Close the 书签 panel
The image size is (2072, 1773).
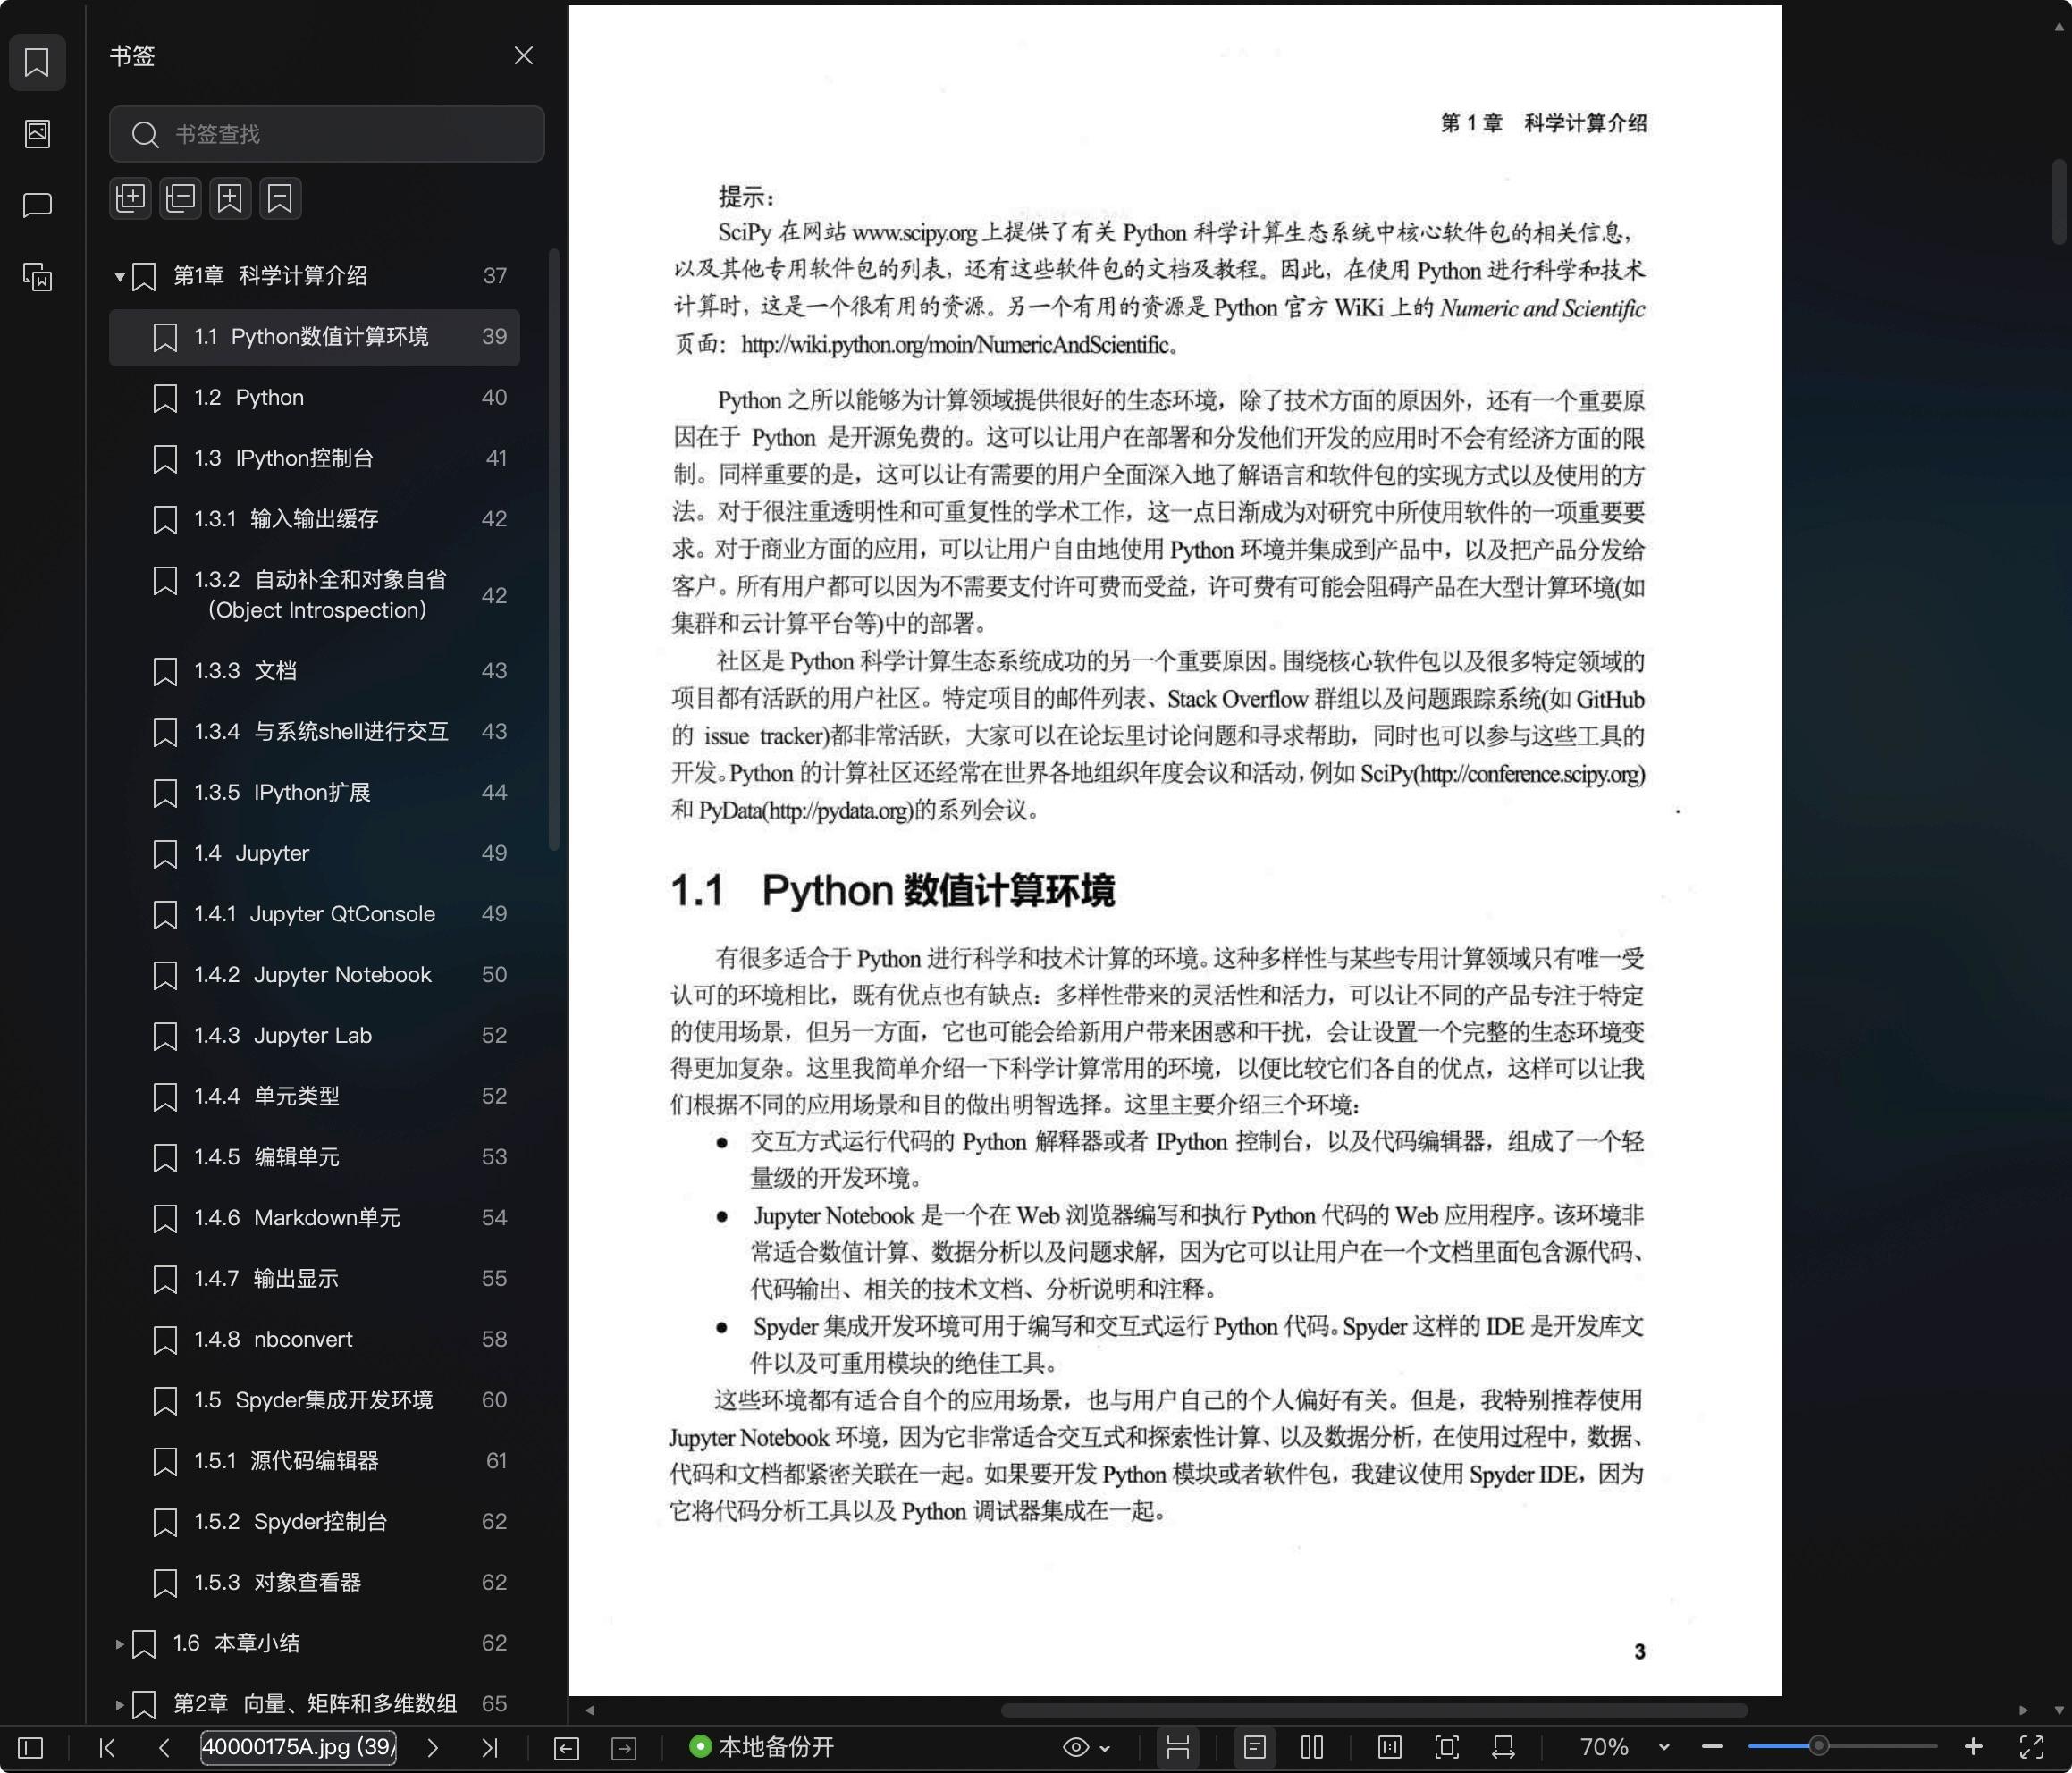[x=523, y=55]
